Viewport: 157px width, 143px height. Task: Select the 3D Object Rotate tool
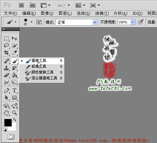(6, 106)
